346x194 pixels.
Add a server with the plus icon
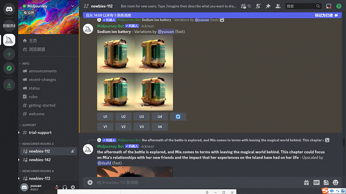(x=9, y=54)
